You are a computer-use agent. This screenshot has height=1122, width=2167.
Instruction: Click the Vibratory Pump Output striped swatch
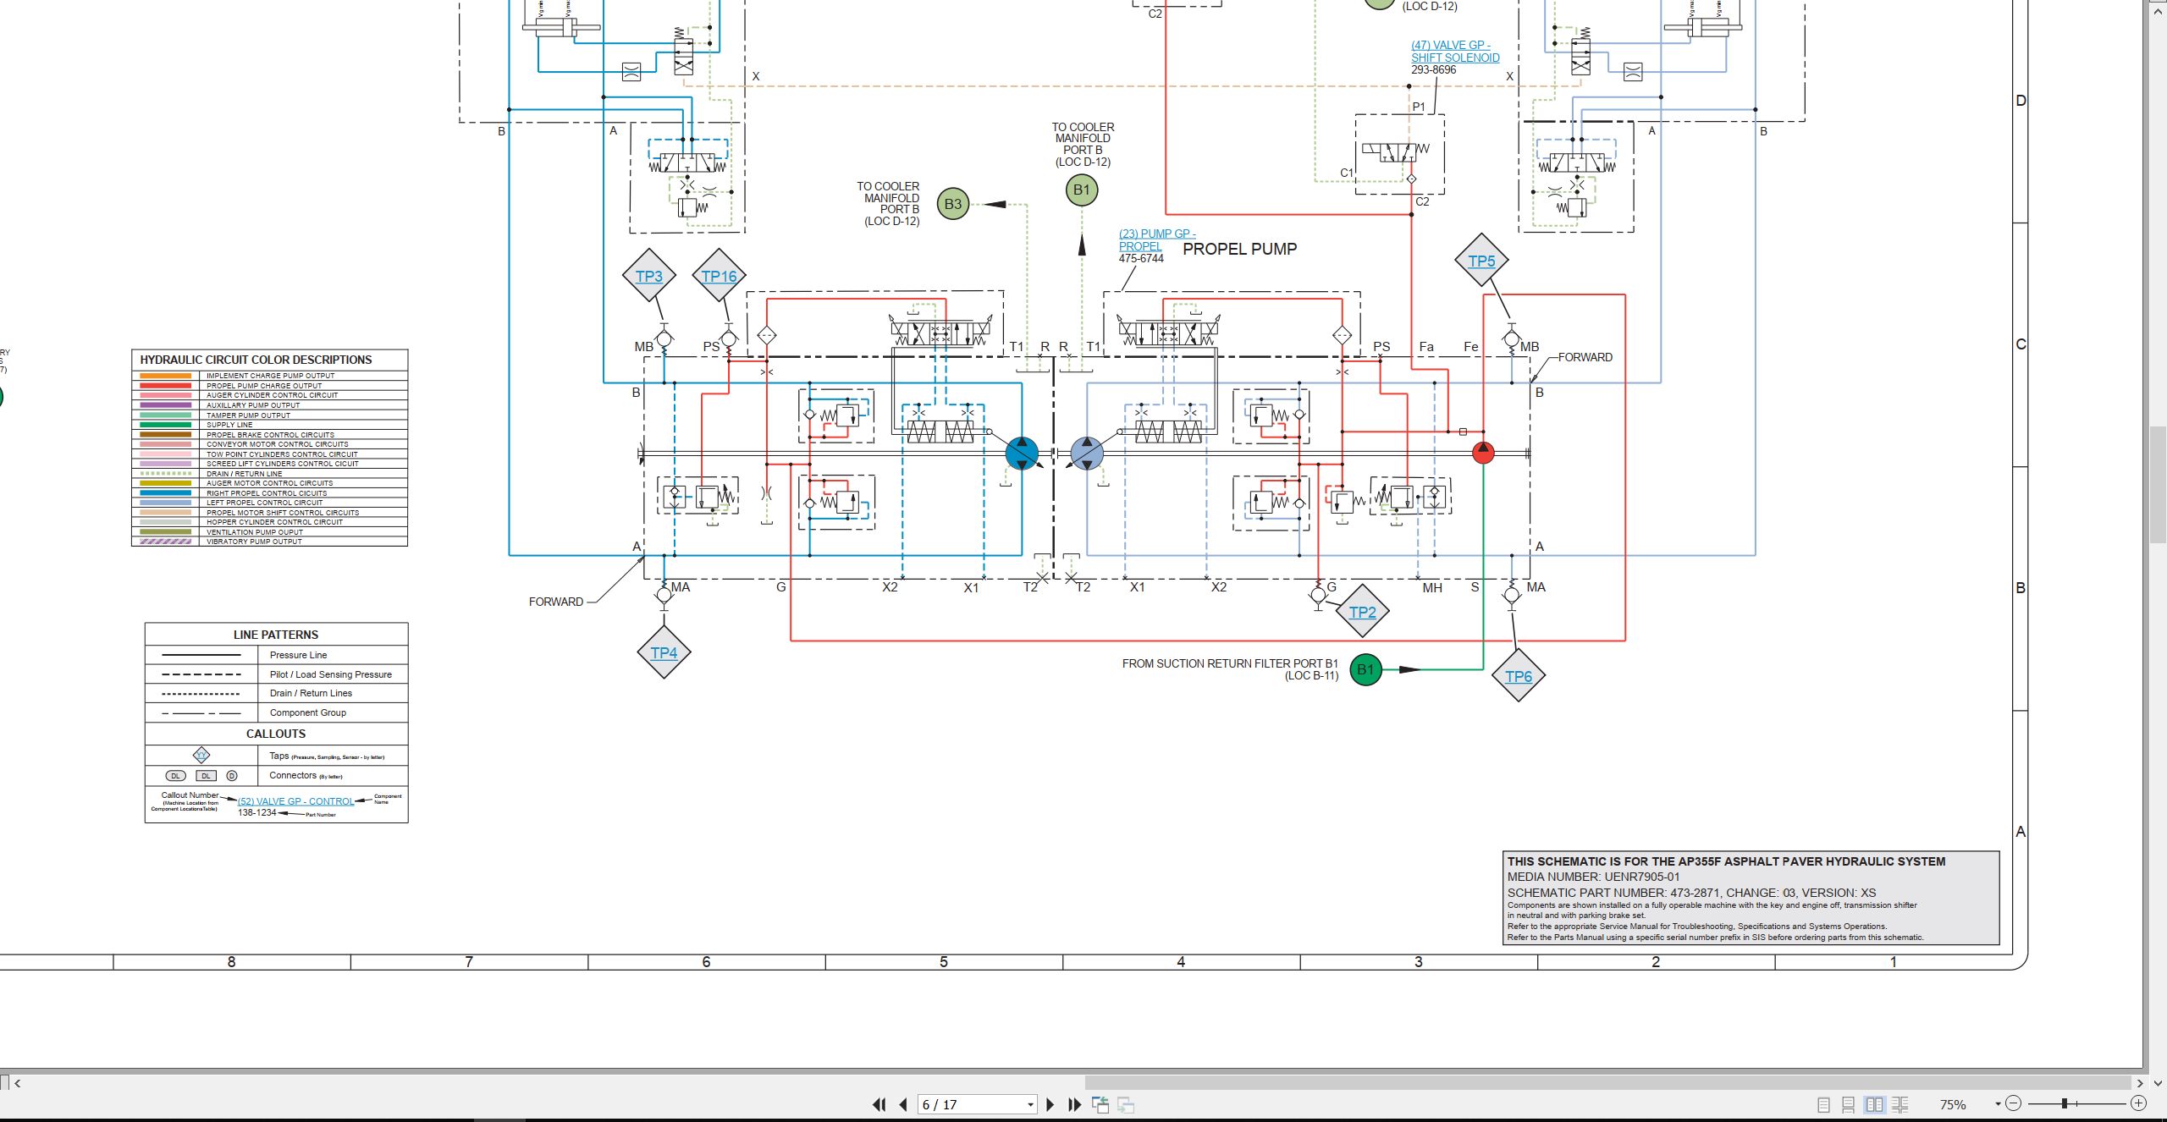coord(165,542)
